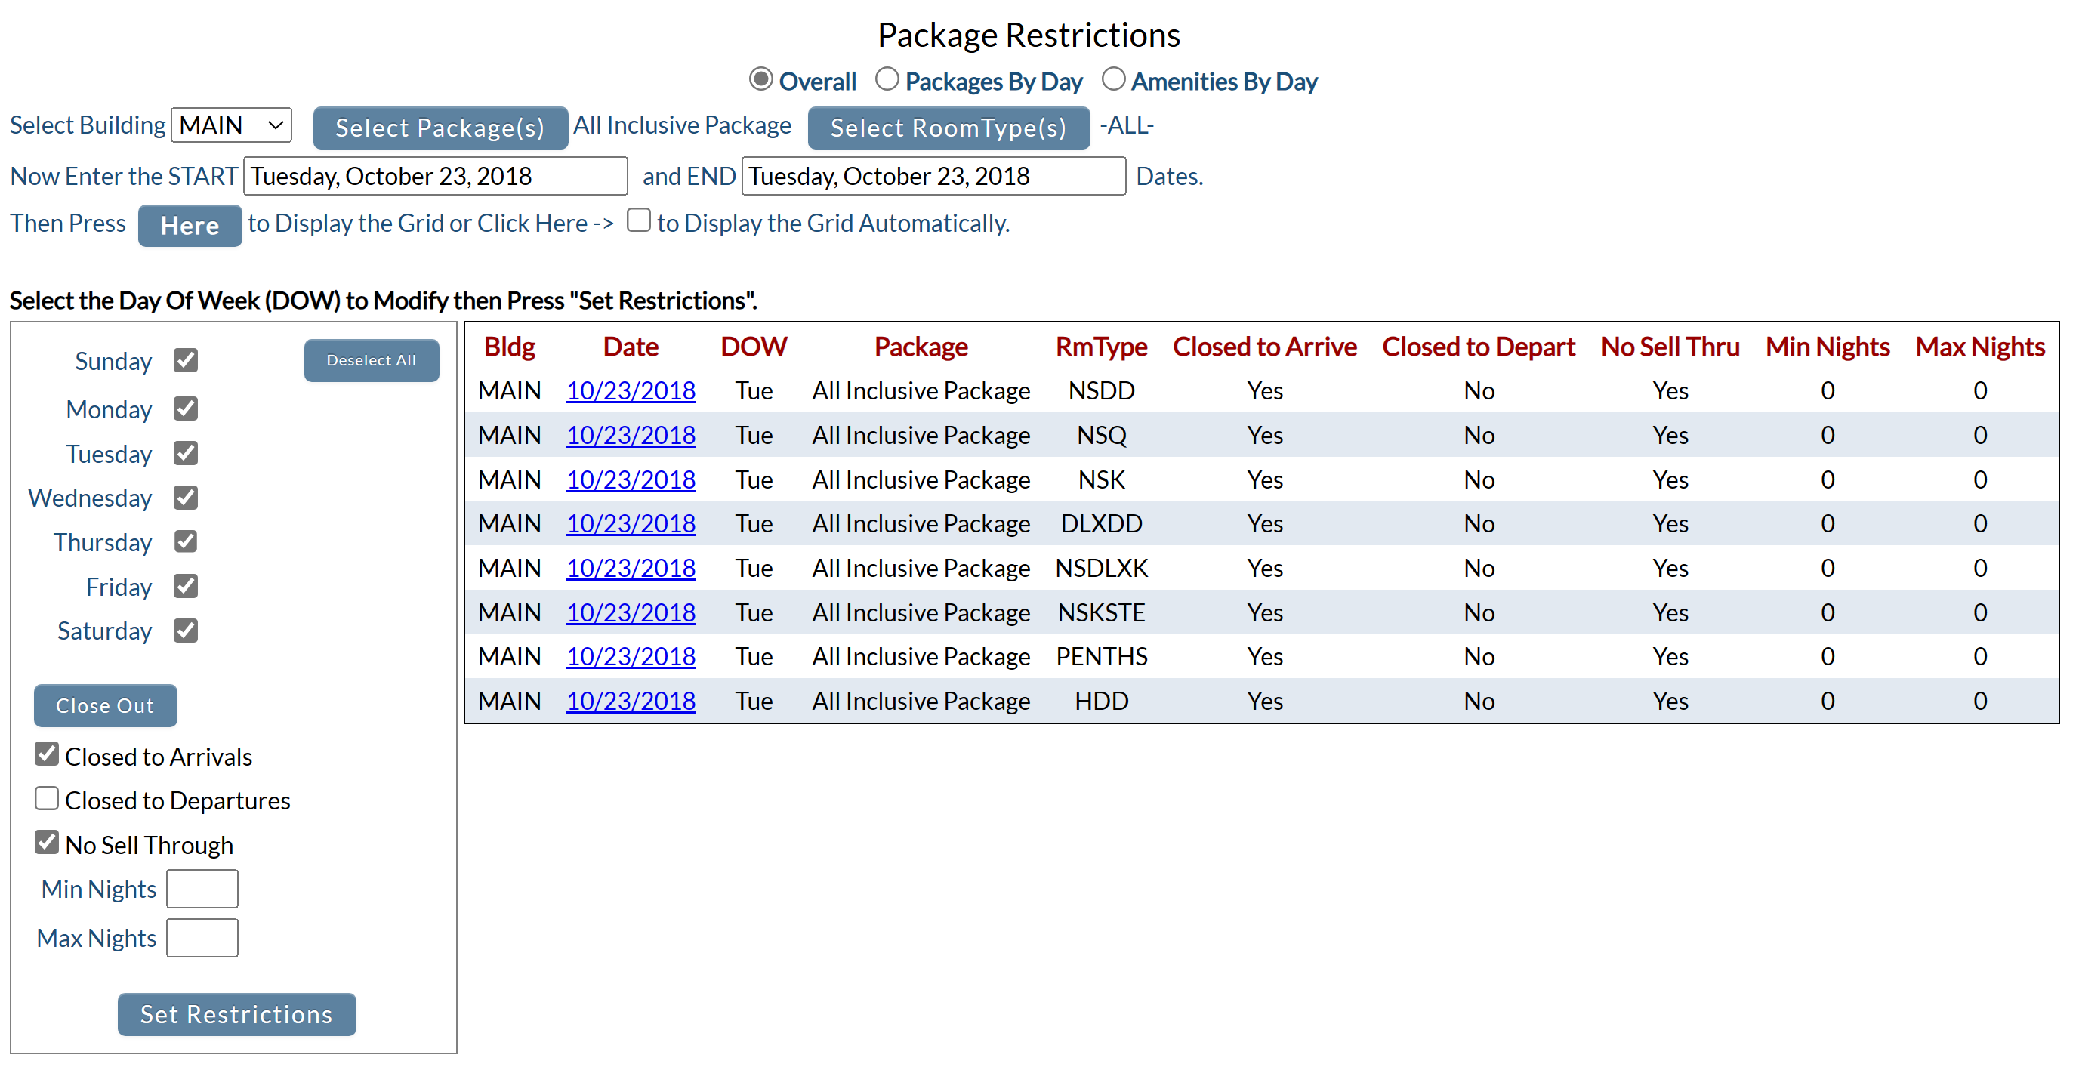This screenshot has height=1070, width=2079.
Task: Uncheck the Monday checkbox
Action: pyautogui.click(x=186, y=409)
